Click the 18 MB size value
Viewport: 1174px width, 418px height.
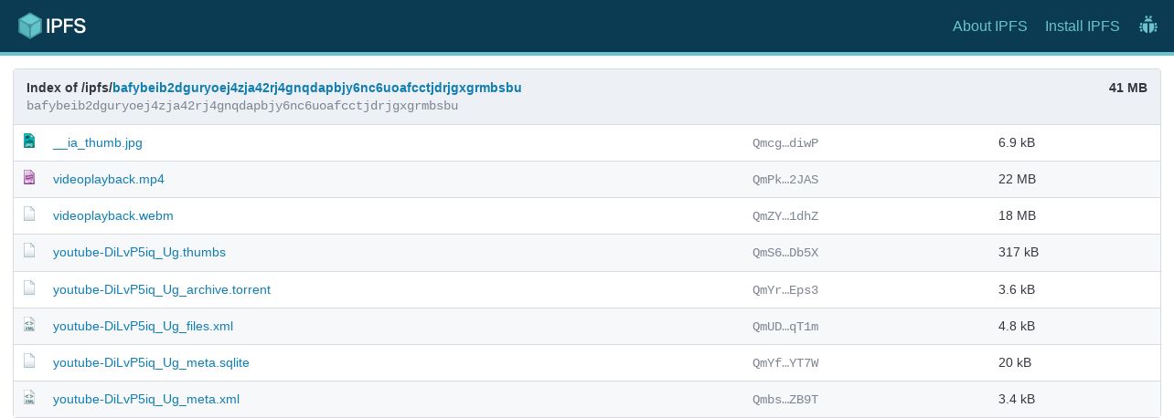(x=1017, y=215)
